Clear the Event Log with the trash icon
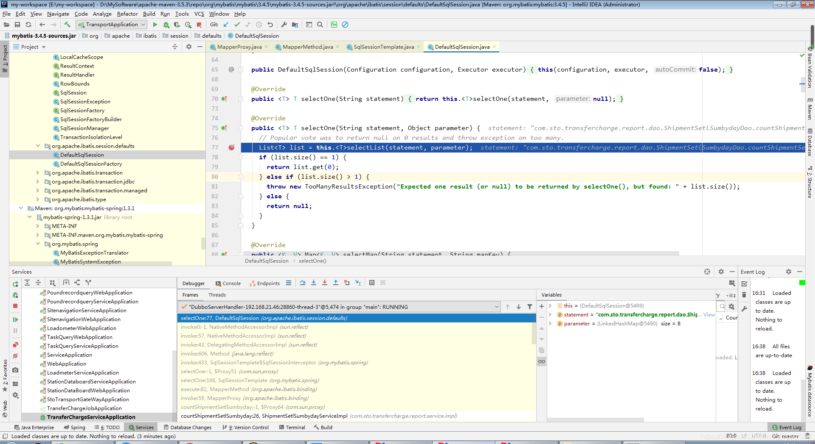 coord(744,294)
